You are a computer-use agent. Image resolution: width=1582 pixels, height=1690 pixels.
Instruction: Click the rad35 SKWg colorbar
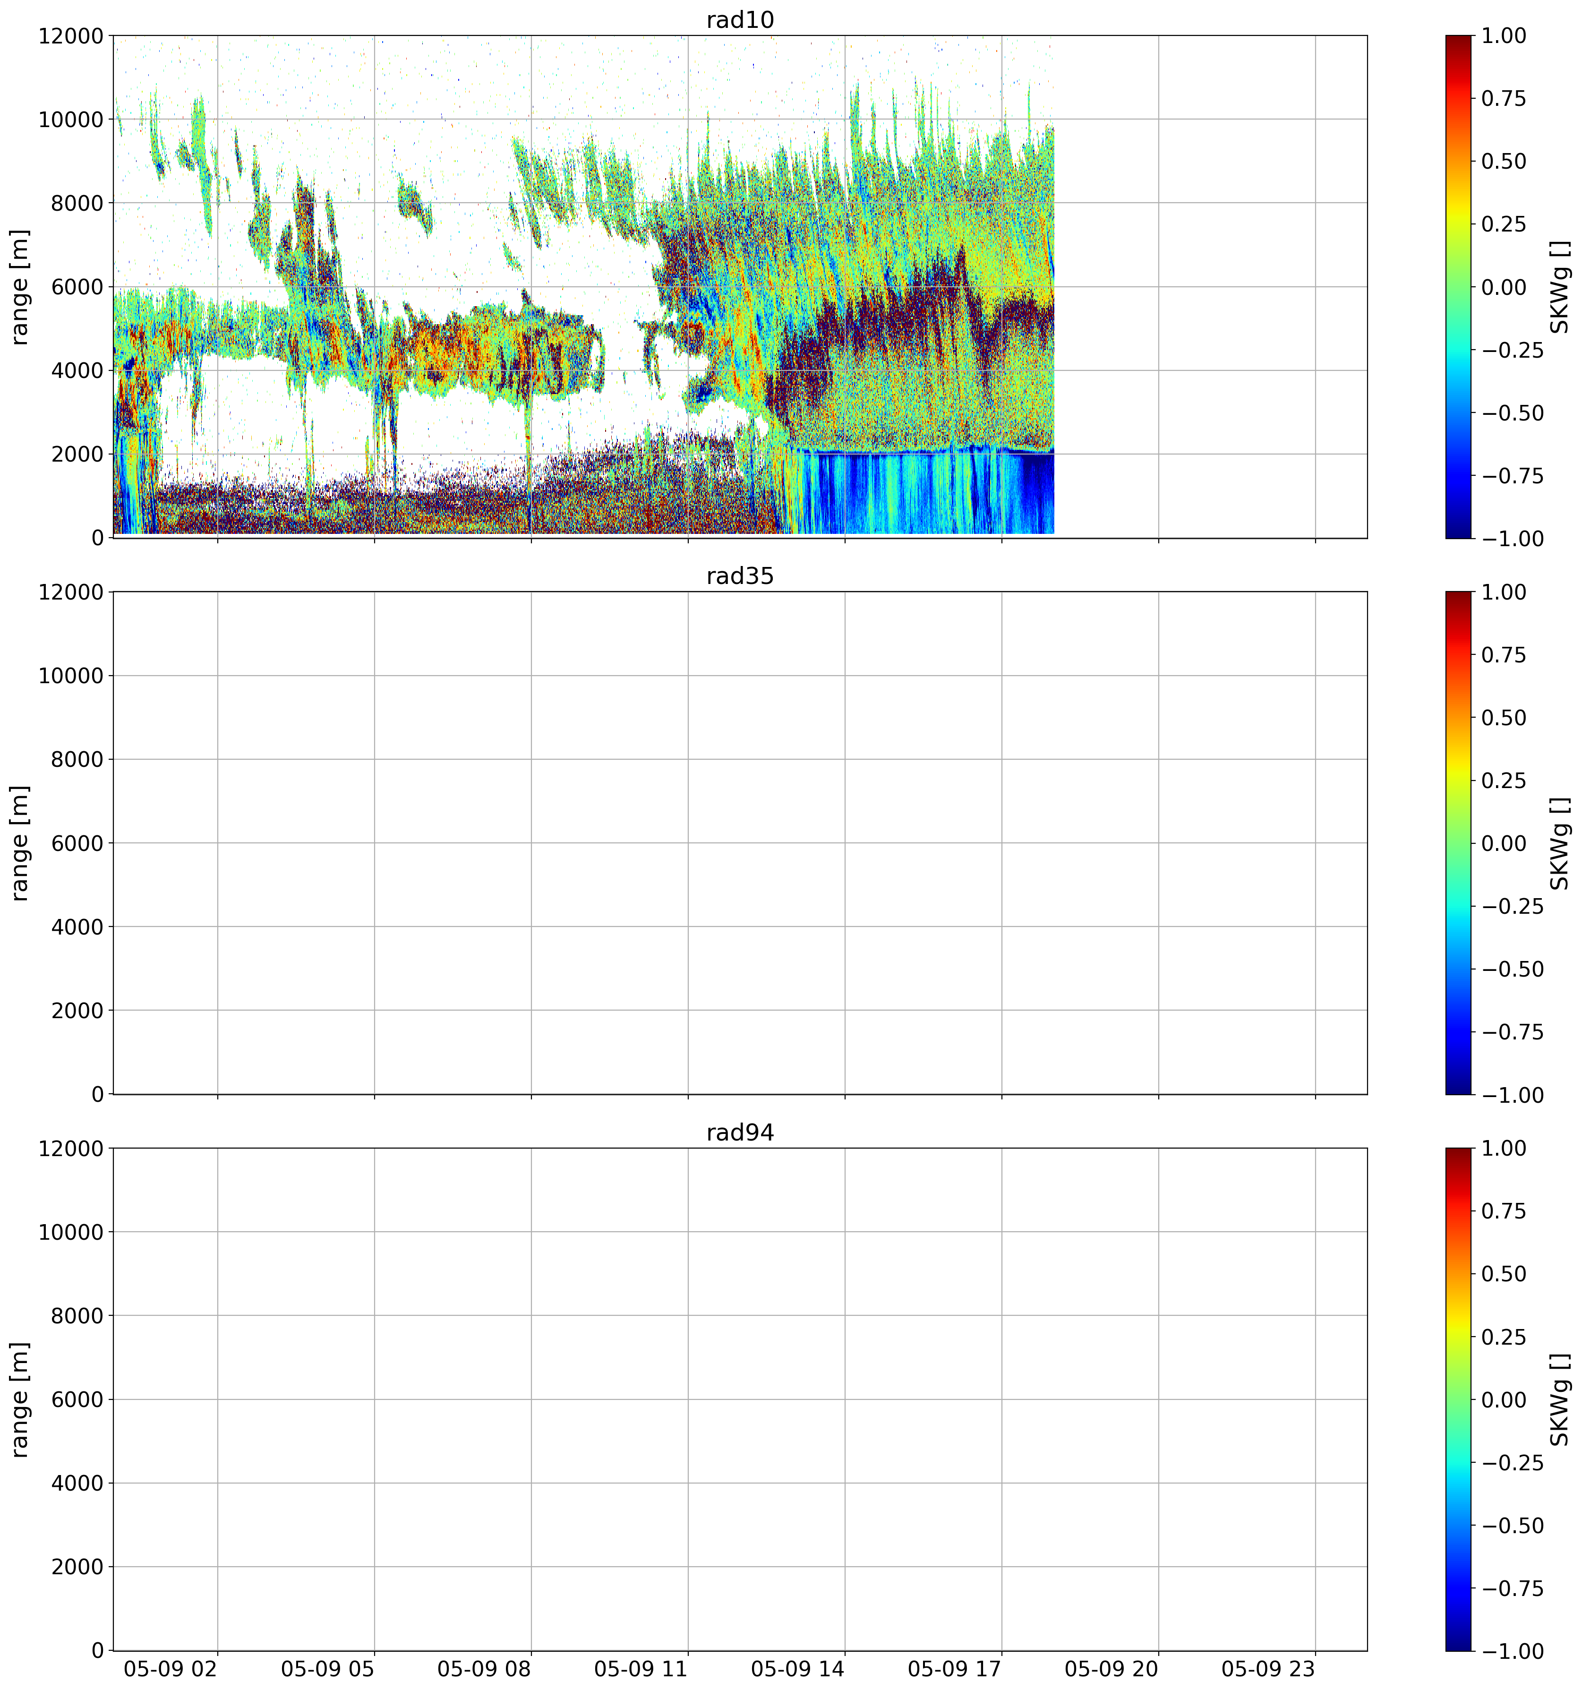[1458, 843]
